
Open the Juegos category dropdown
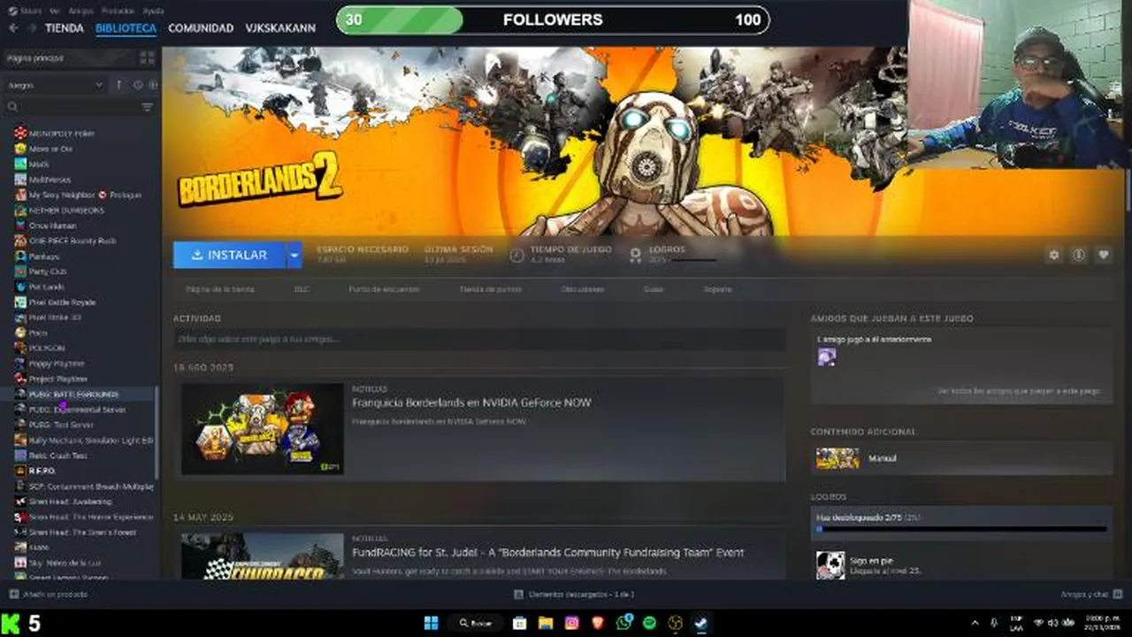coord(56,85)
